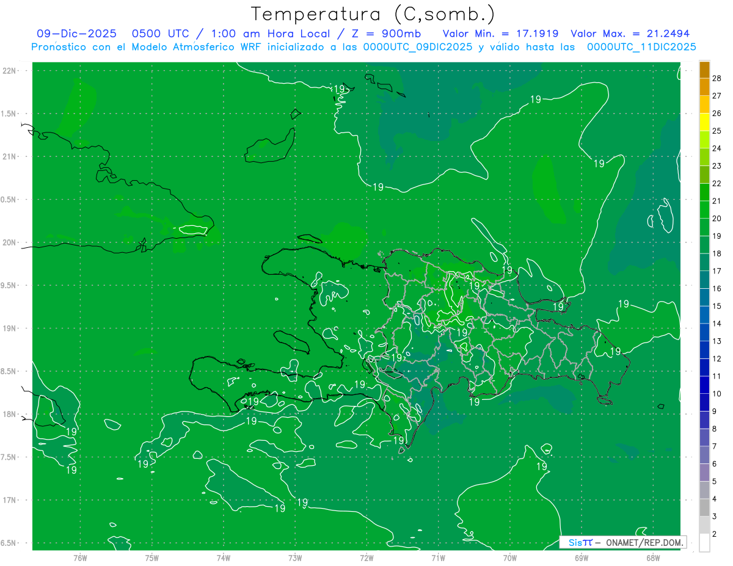Screen dimensions: 733x566
Task: Click the "70W" longitude axis label
Action: tap(510, 558)
